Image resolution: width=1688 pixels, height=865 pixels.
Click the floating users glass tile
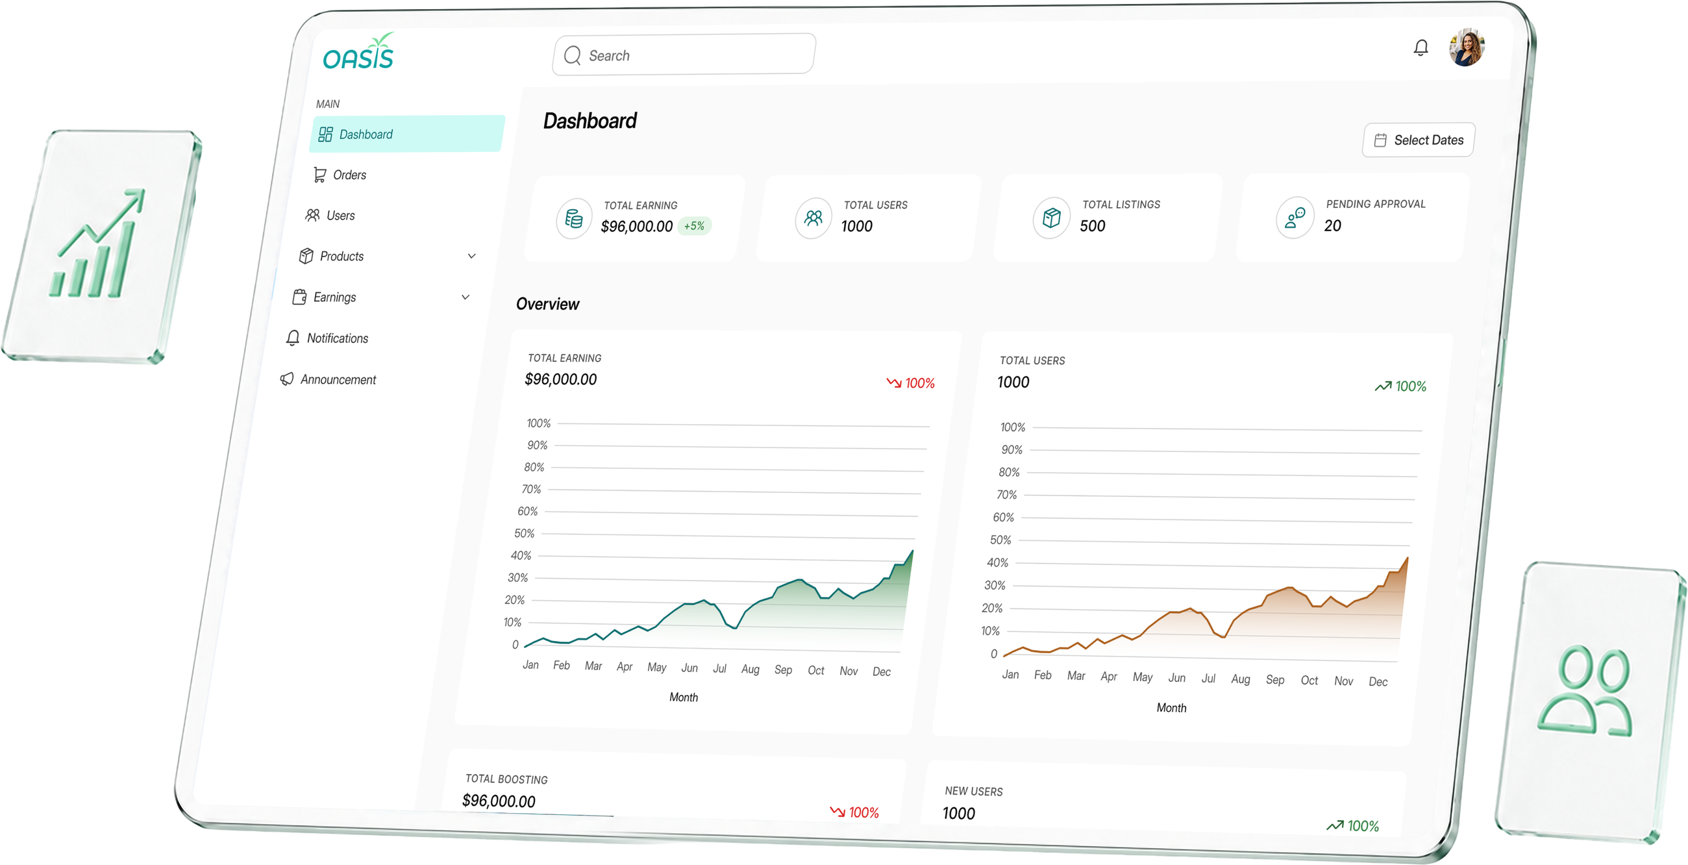1590,702
